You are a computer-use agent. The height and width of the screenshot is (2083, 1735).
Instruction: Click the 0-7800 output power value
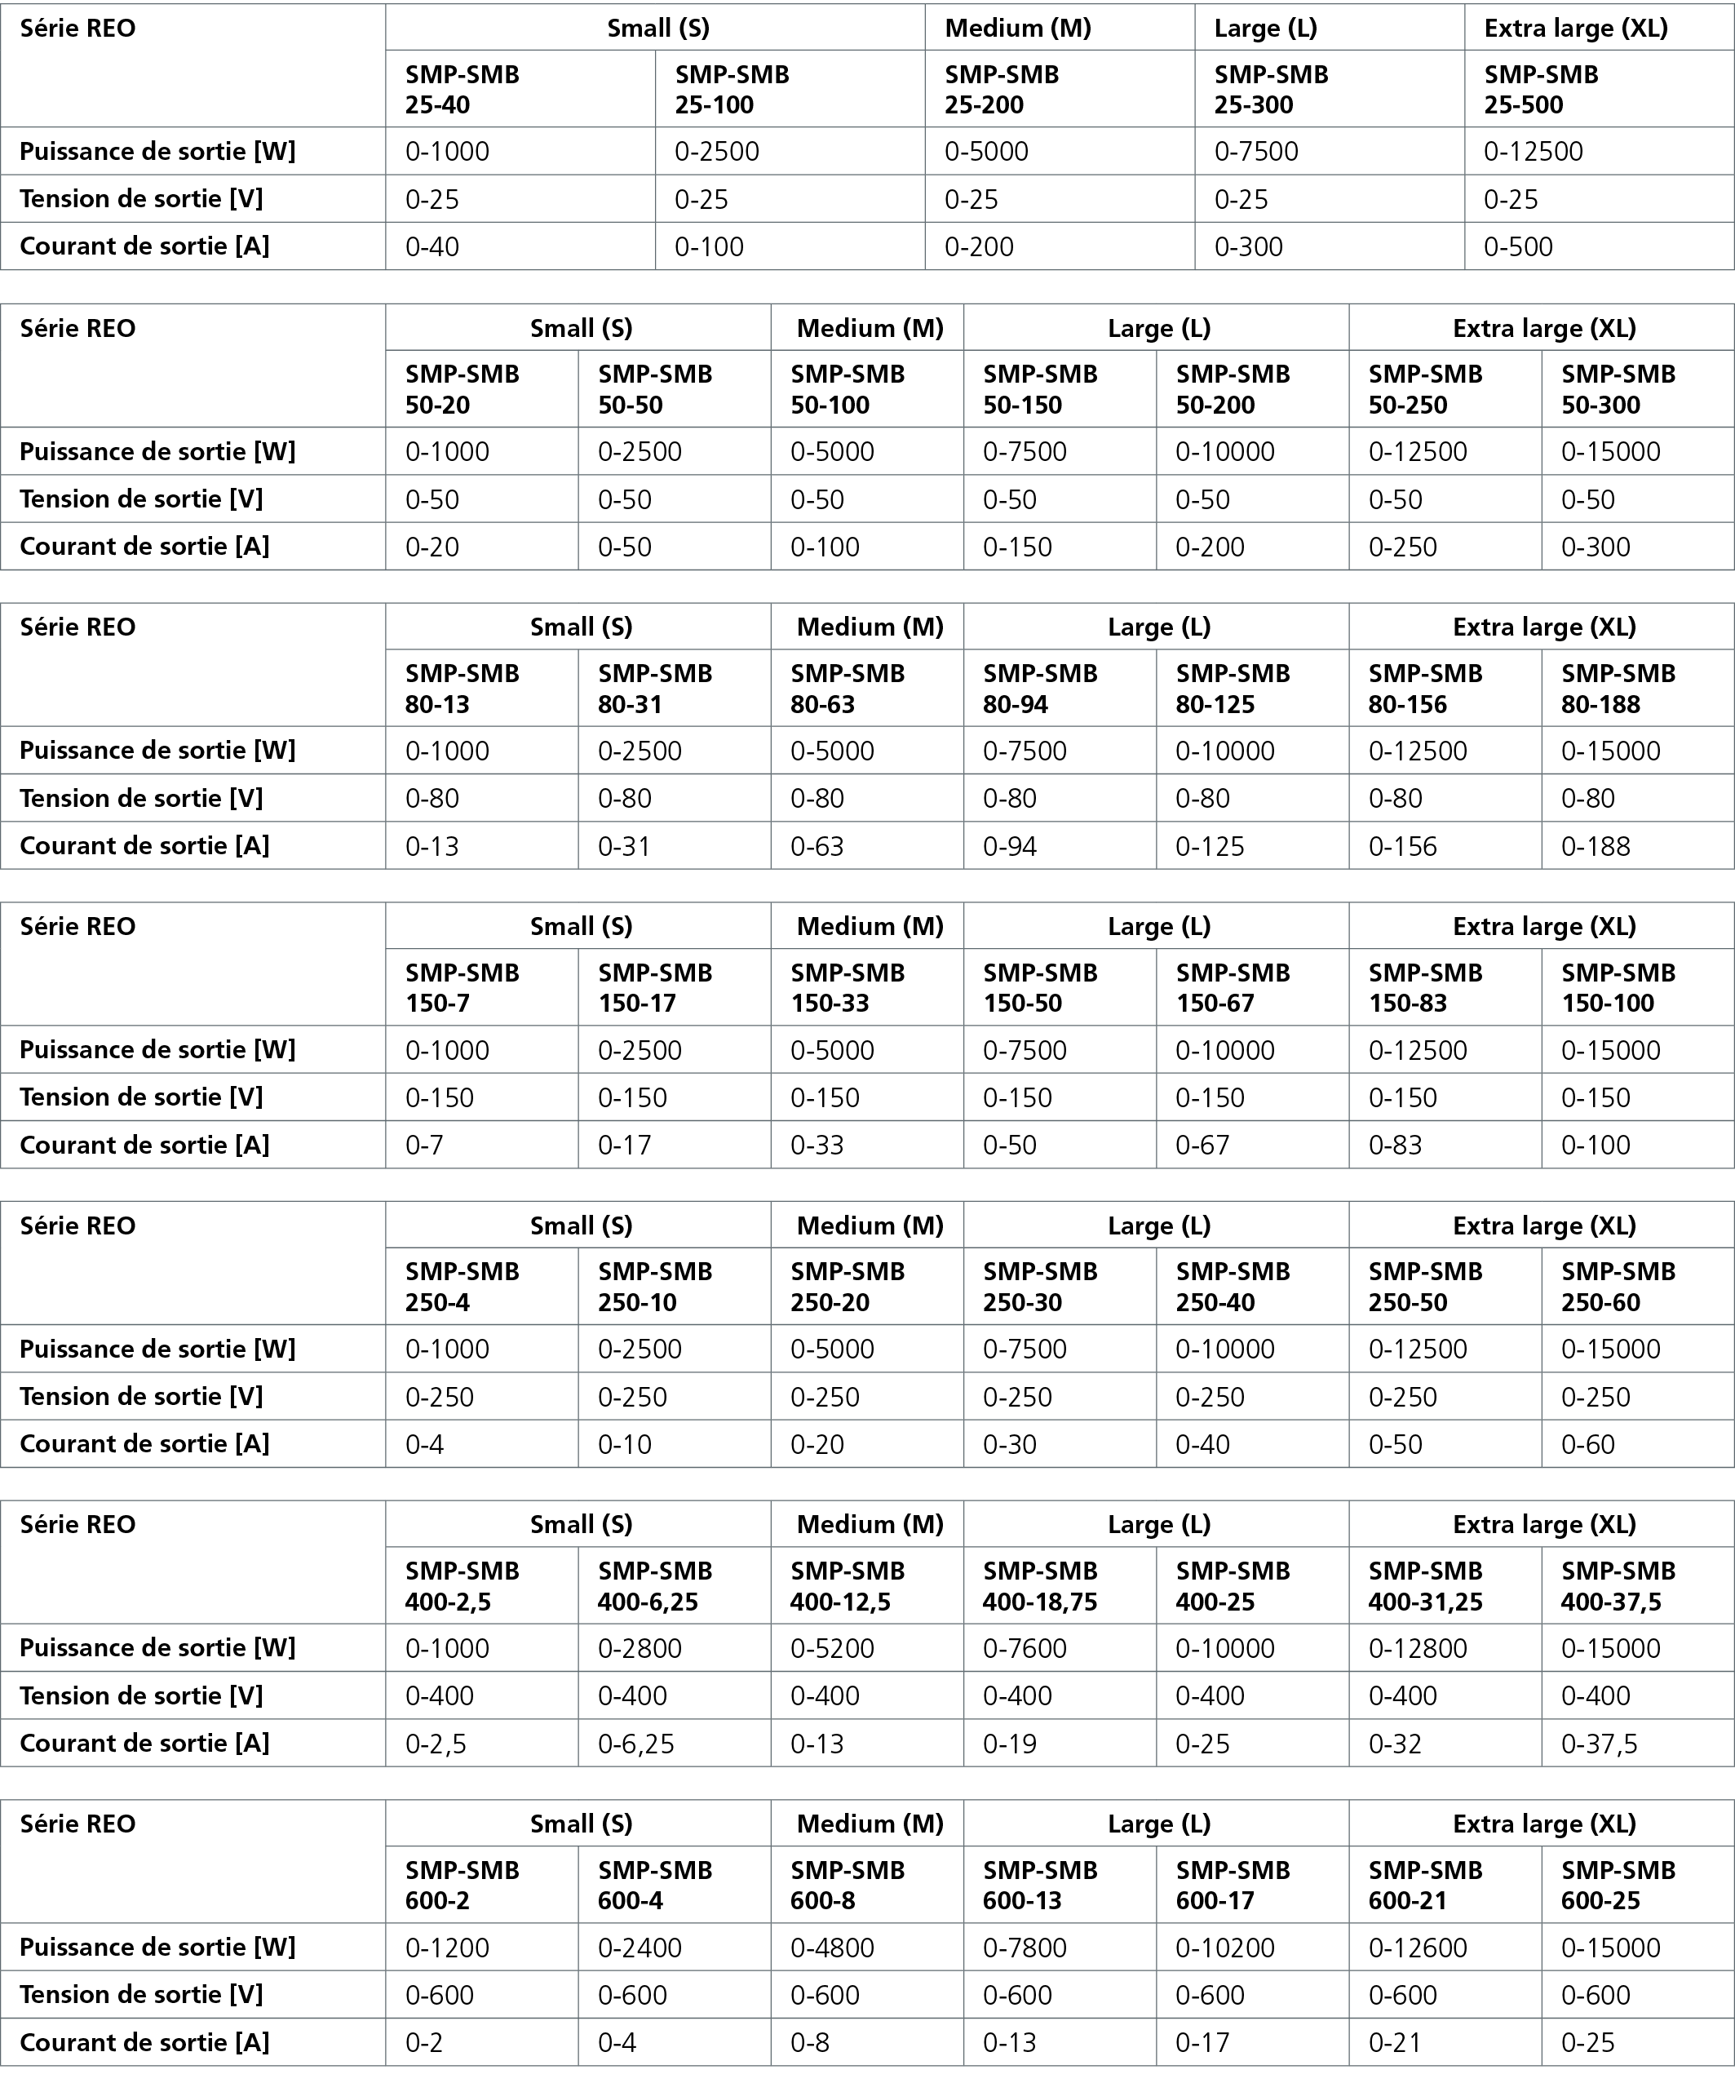coord(1025,1947)
